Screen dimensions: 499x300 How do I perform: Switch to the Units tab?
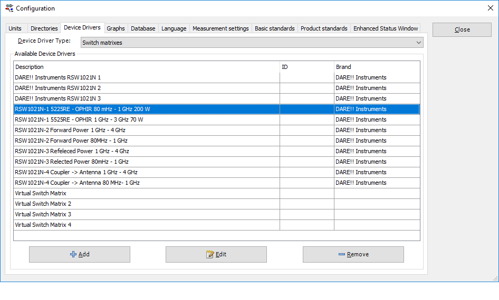pyautogui.click(x=15, y=28)
